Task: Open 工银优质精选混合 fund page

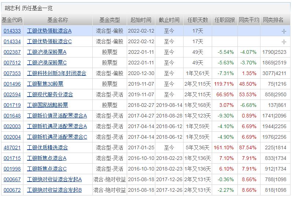Action: pyautogui.click(x=48, y=148)
